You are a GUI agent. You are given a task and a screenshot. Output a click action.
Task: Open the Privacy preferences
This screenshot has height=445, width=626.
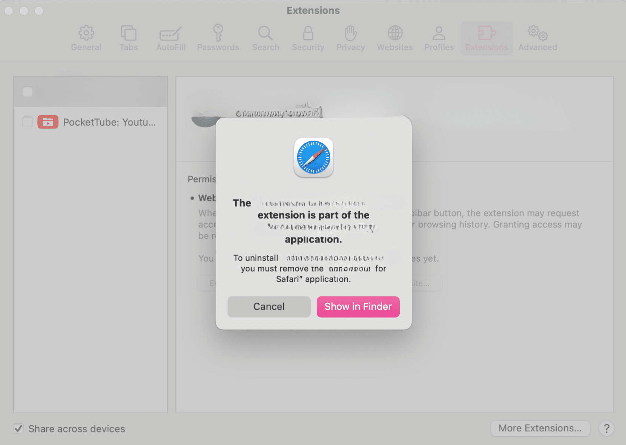click(350, 38)
